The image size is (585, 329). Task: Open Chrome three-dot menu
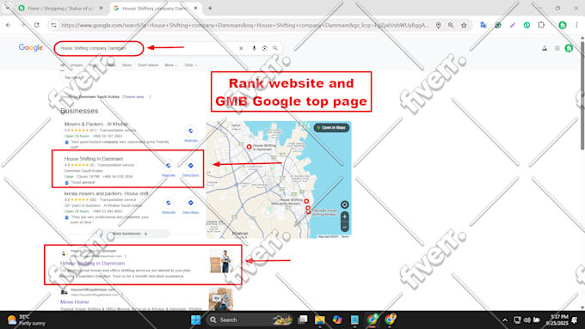point(576,25)
